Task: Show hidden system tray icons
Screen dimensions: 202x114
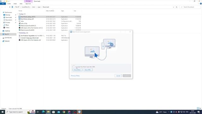Action: click(169, 112)
